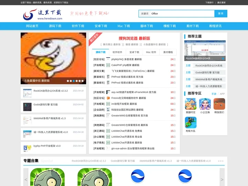Open 教程资讯 in the navigation bar

215,26
